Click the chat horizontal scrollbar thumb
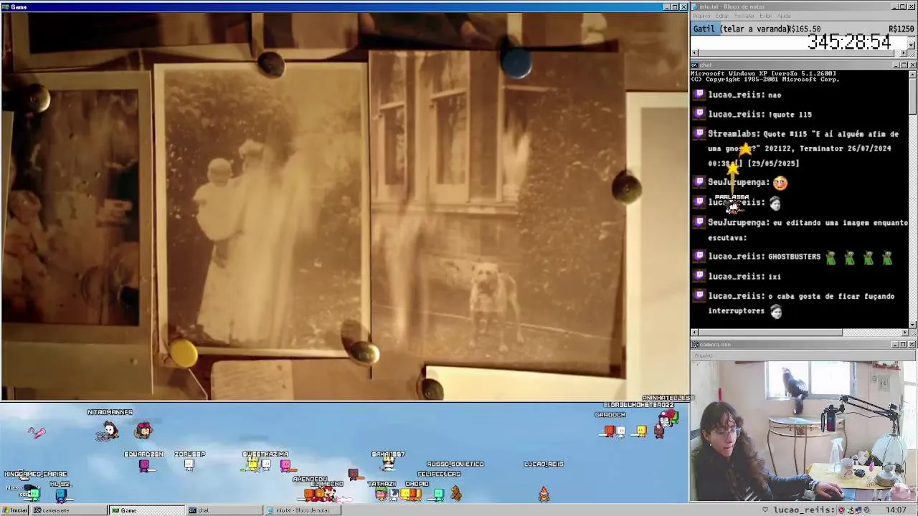The image size is (918, 516). point(770,333)
